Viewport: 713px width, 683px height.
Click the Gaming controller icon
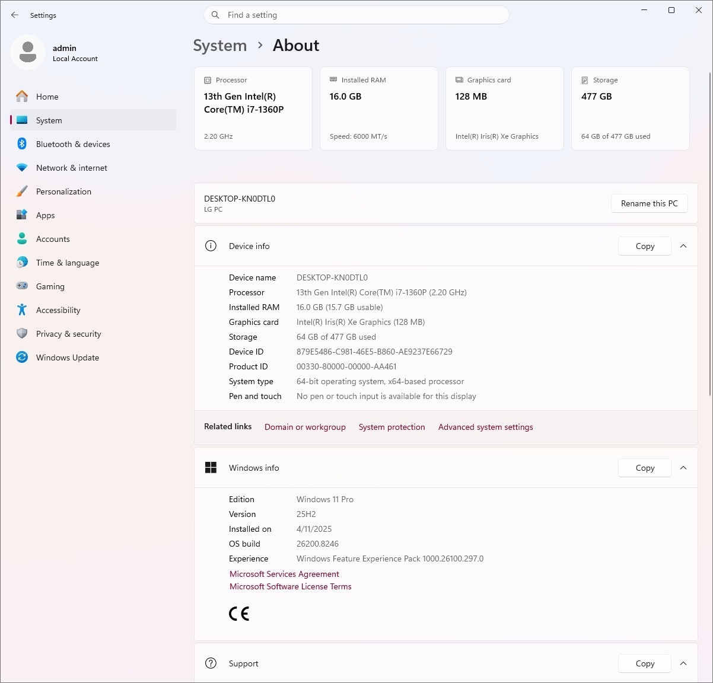[x=22, y=286]
